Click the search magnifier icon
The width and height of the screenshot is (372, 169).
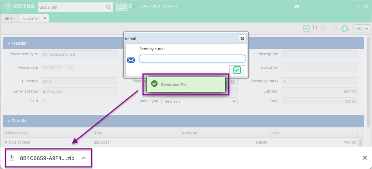pos(108,7)
